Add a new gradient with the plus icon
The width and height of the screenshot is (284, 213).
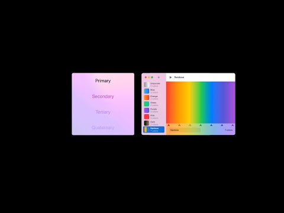tap(159, 78)
